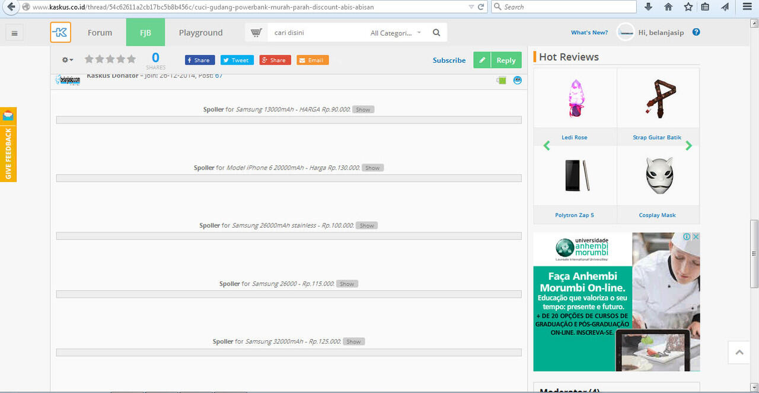Open the Strap Guitar Batik review link
The width and height of the screenshot is (759, 393).
click(657, 138)
